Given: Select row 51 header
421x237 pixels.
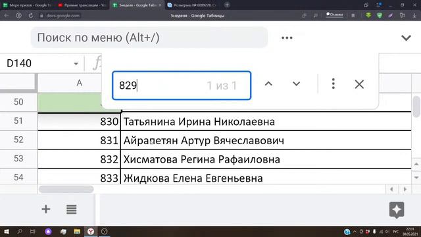Looking at the screenshot, I should pos(18,121).
